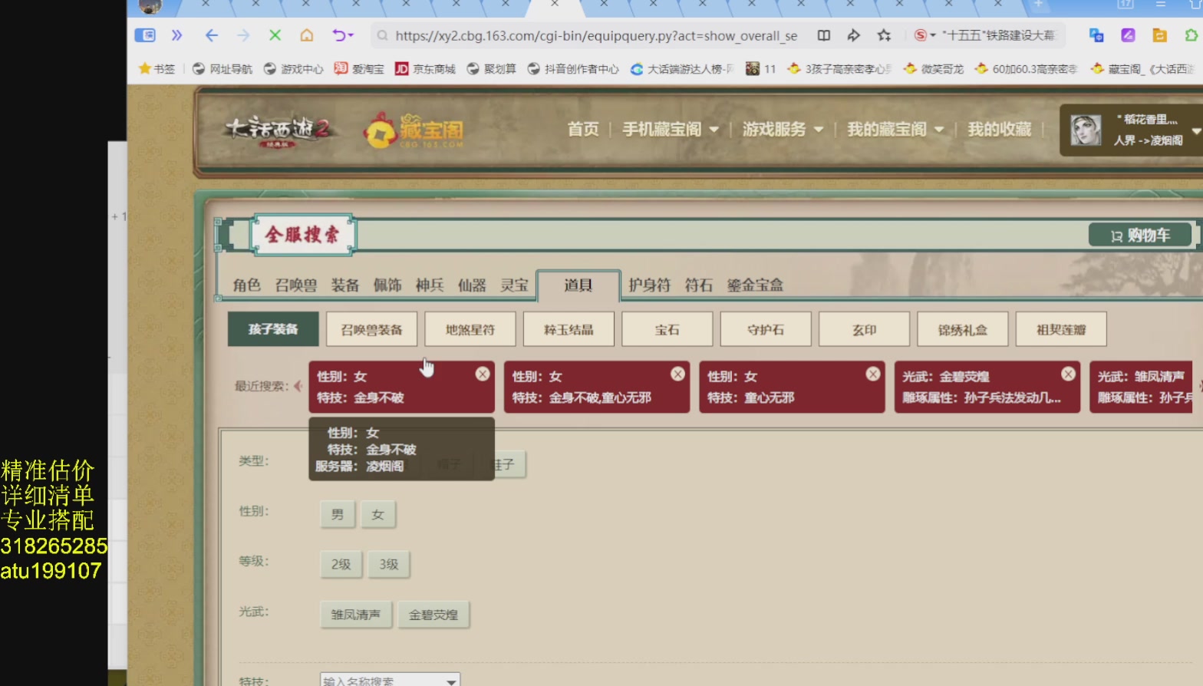The image size is (1203, 686).
Task: Switch to the 佩饰 tab
Action: [x=387, y=285]
